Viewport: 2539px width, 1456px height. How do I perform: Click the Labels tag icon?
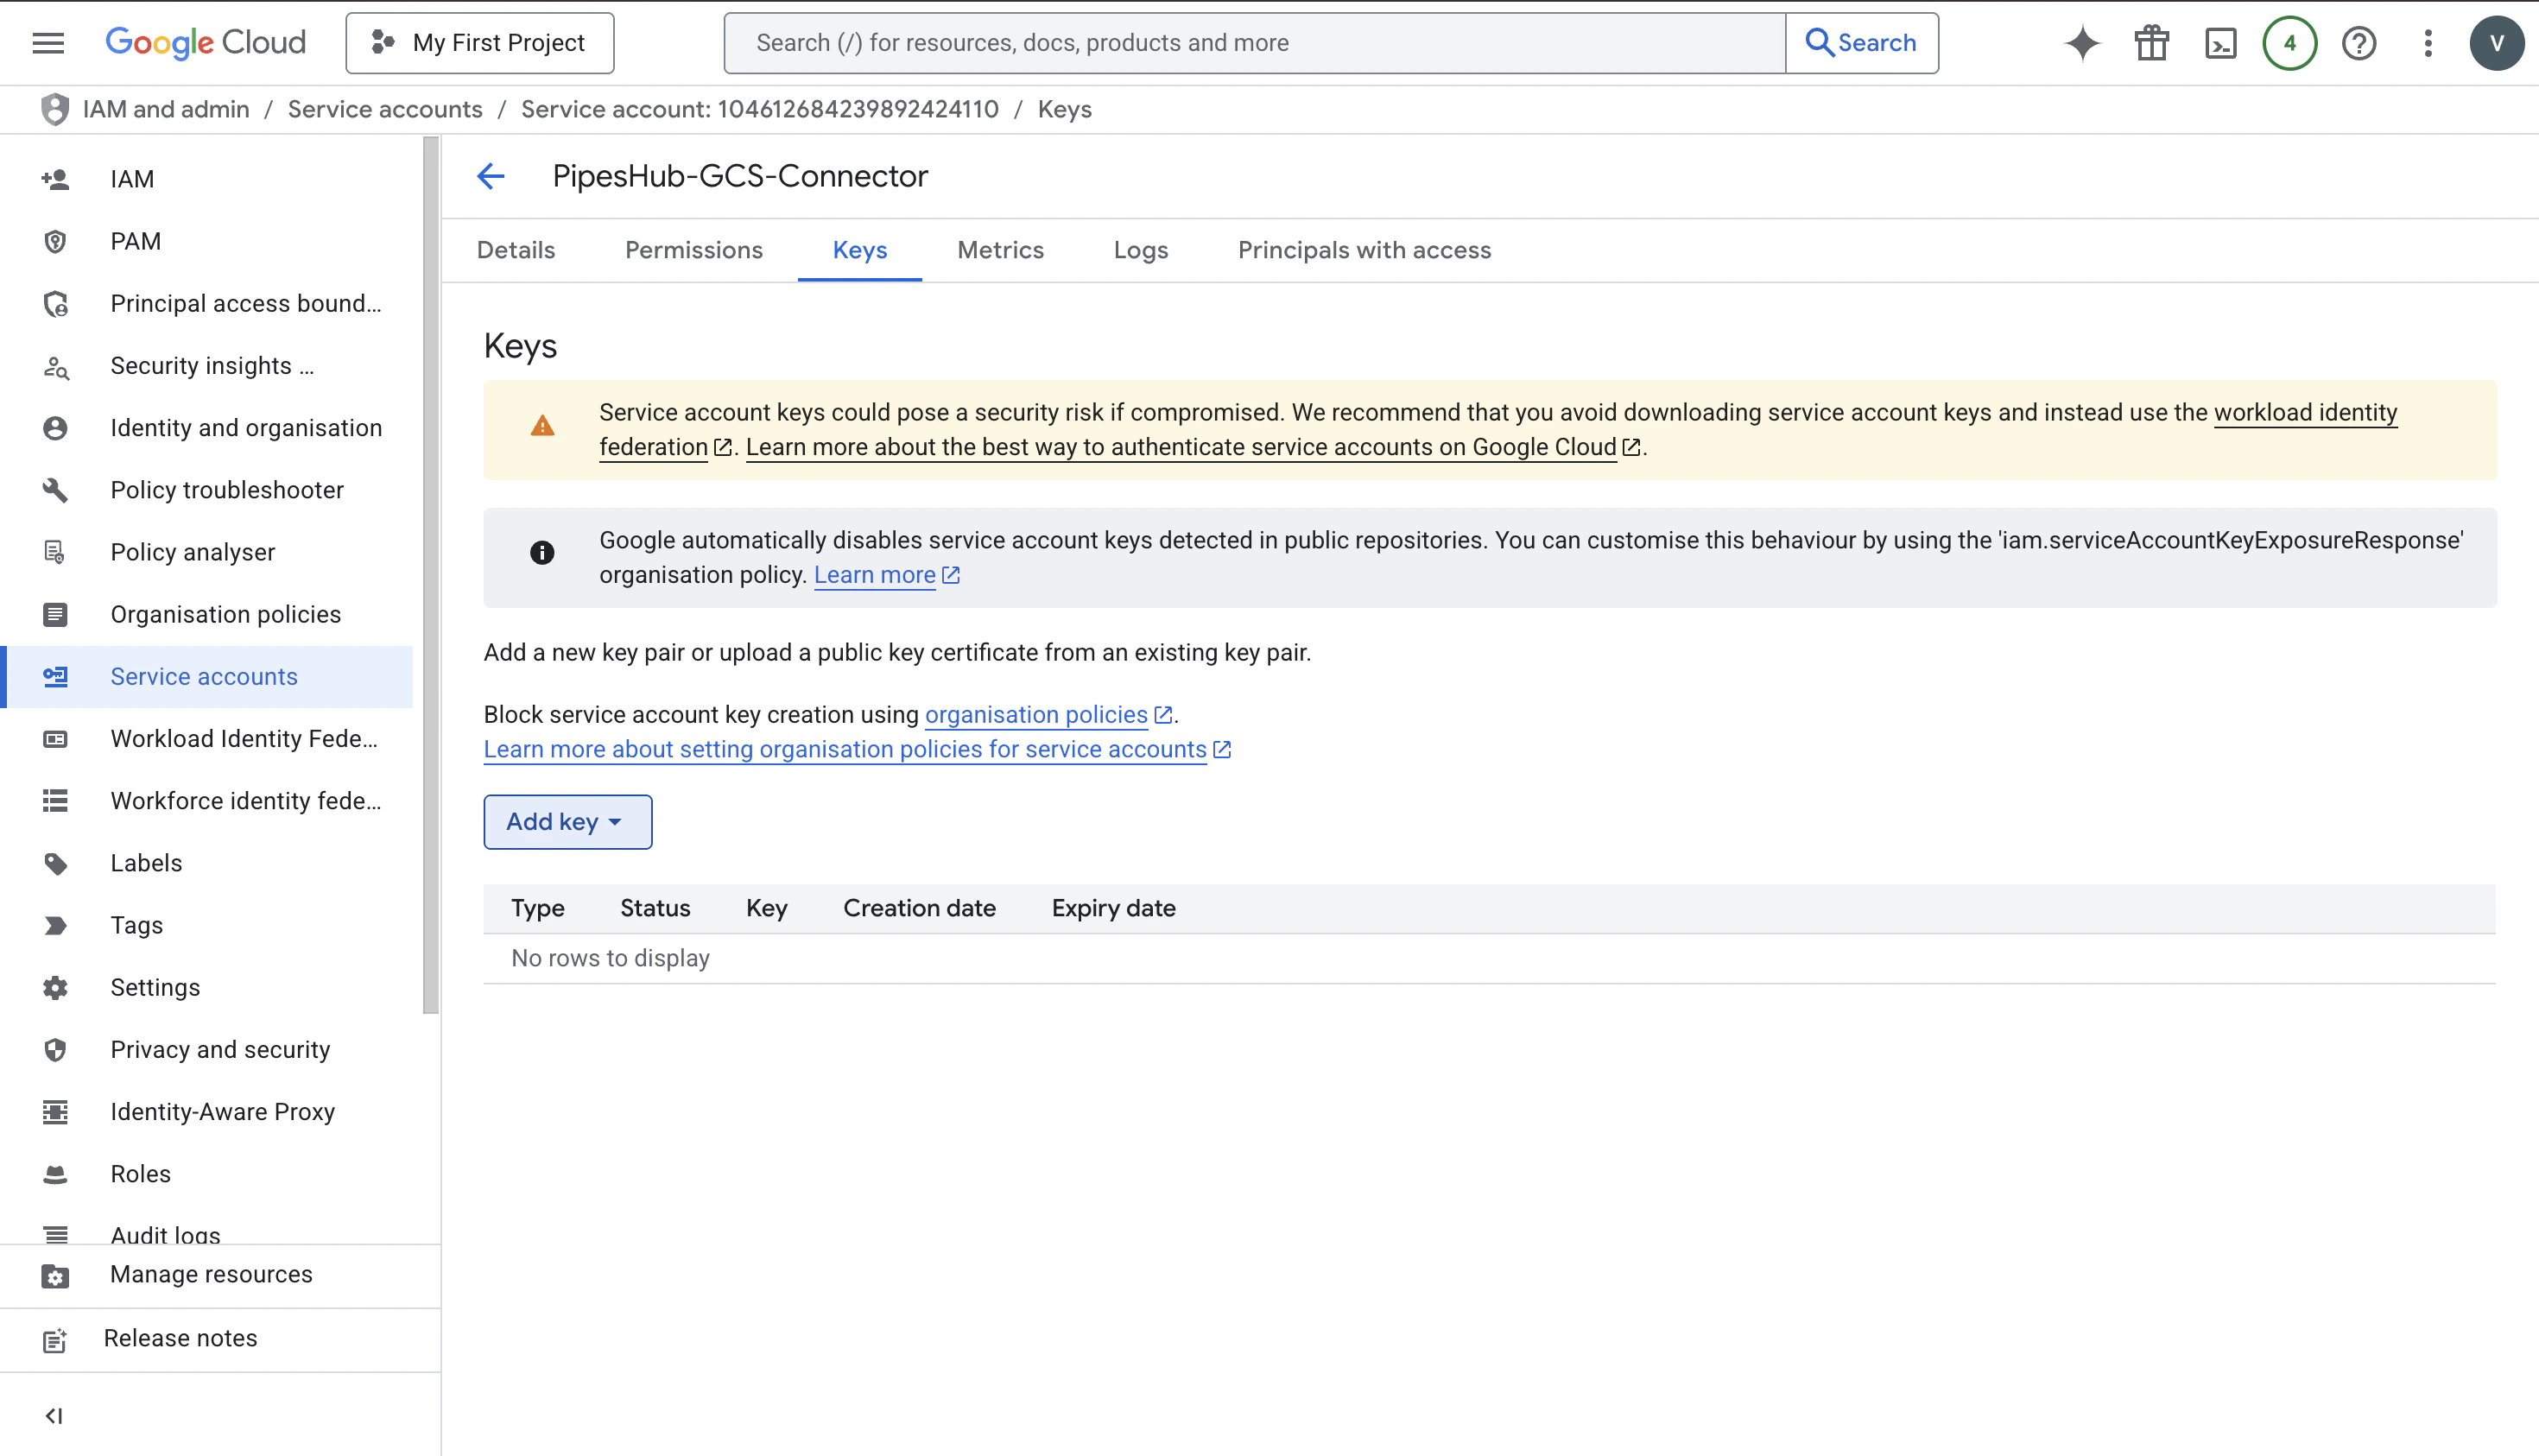tap(55, 863)
